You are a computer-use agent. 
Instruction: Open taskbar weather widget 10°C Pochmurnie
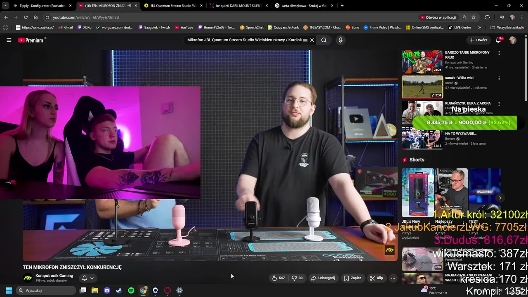[x=434, y=290]
